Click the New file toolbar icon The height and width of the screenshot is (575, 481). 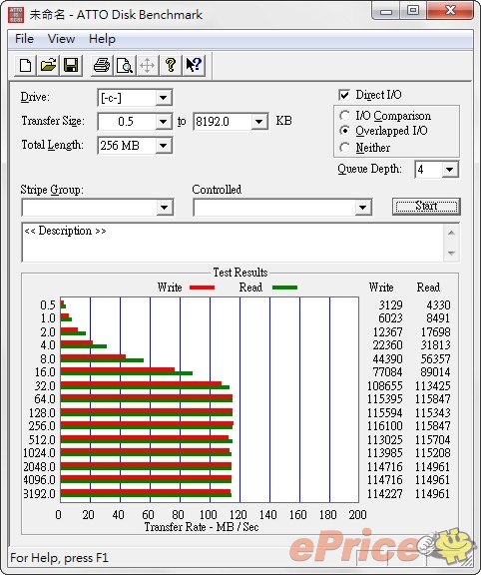click(25, 66)
